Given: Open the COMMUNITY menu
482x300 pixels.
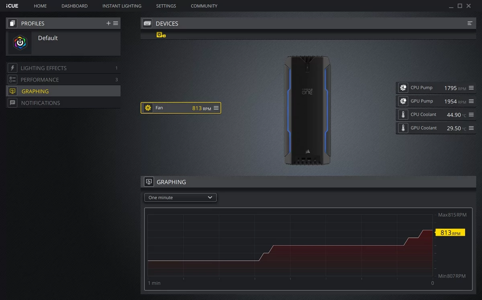Looking at the screenshot, I should click(x=204, y=6).
